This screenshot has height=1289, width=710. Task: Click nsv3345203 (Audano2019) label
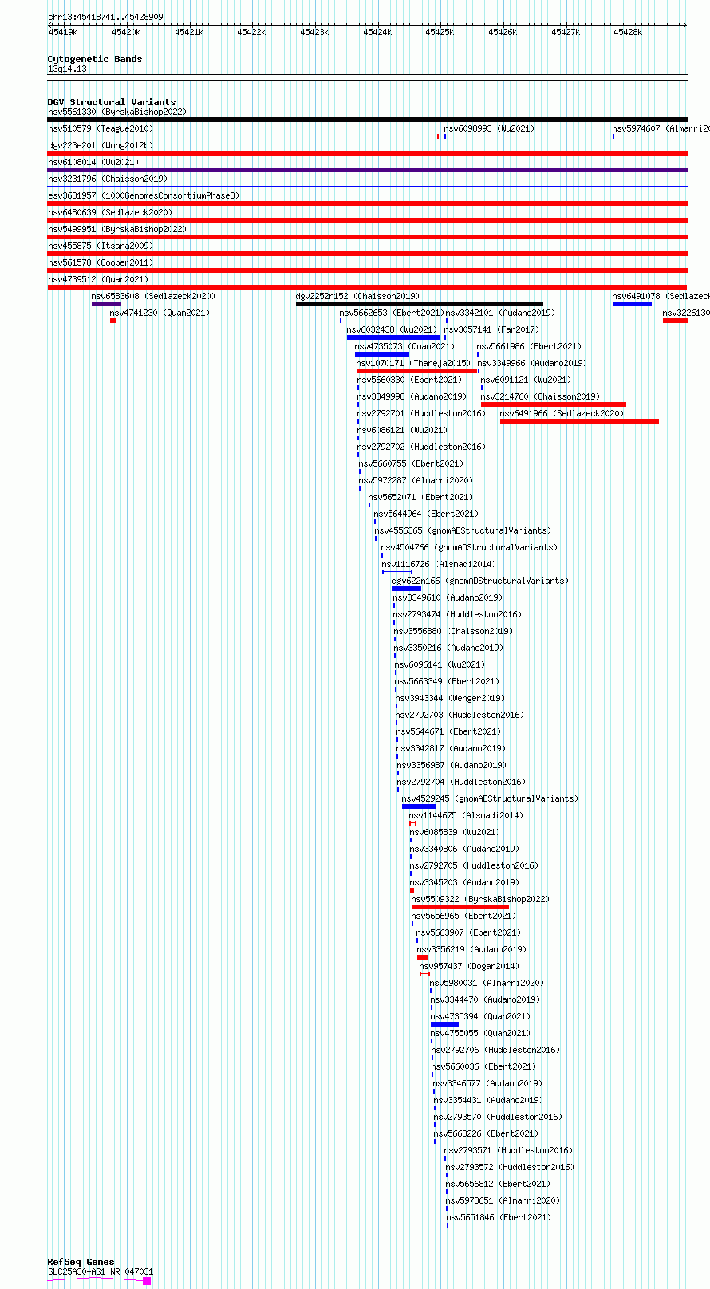click(x=464, y=882)
